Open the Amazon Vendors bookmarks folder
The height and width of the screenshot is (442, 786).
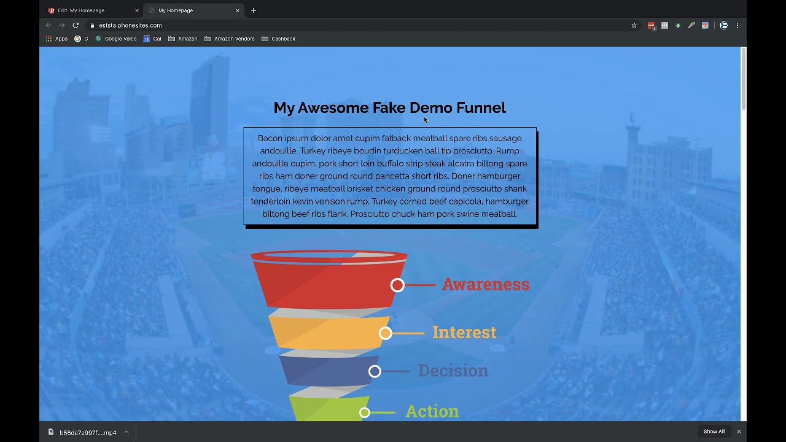(x=229, y=39)
